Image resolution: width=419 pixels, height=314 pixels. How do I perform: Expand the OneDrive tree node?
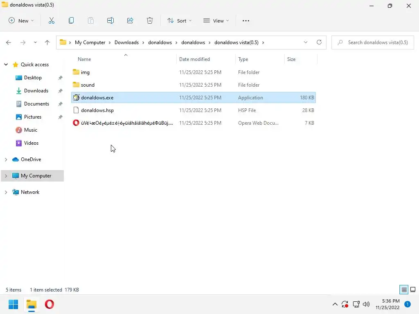pyautogui.click(x=6, y=159)
